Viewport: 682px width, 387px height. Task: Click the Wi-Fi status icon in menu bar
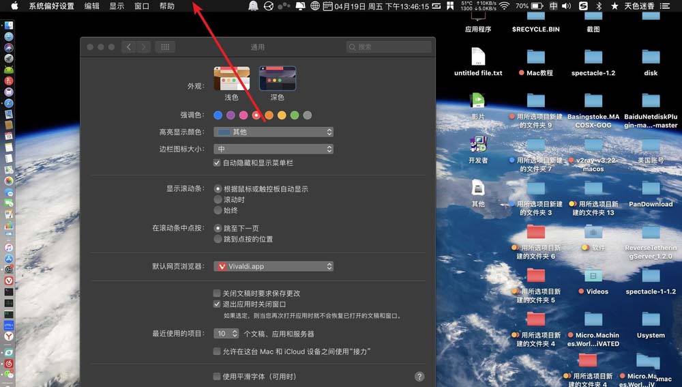(x=504, y=6)
